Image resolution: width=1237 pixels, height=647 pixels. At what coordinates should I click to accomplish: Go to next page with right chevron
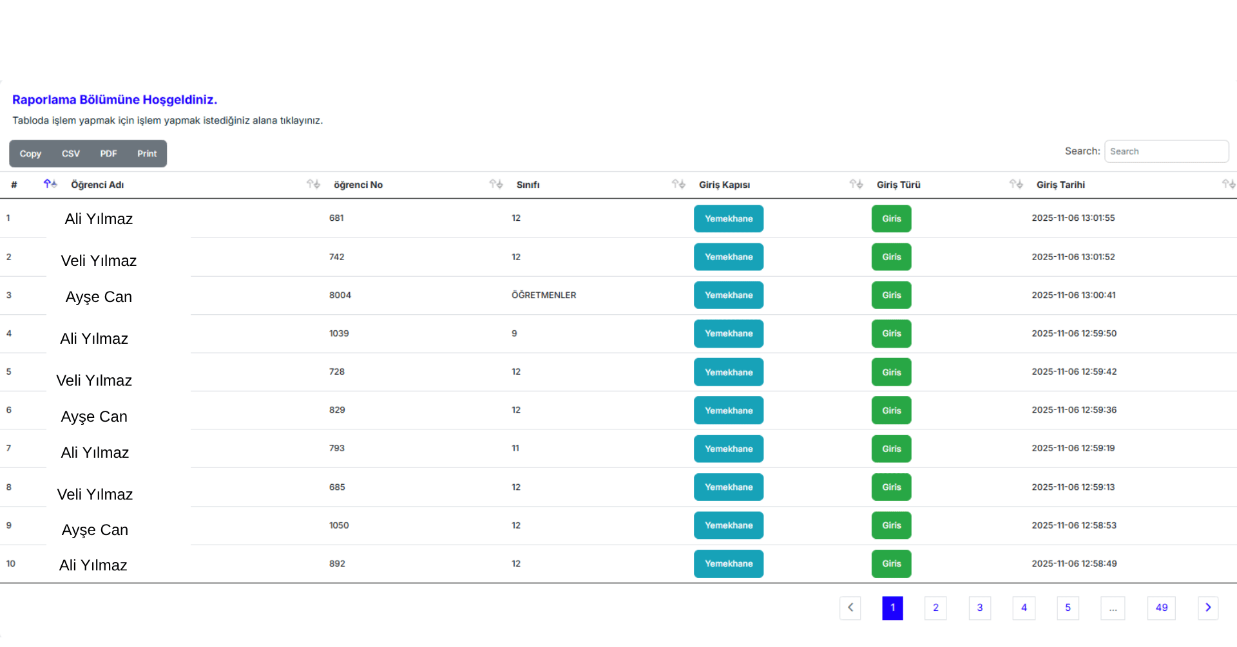point(1208,608)
